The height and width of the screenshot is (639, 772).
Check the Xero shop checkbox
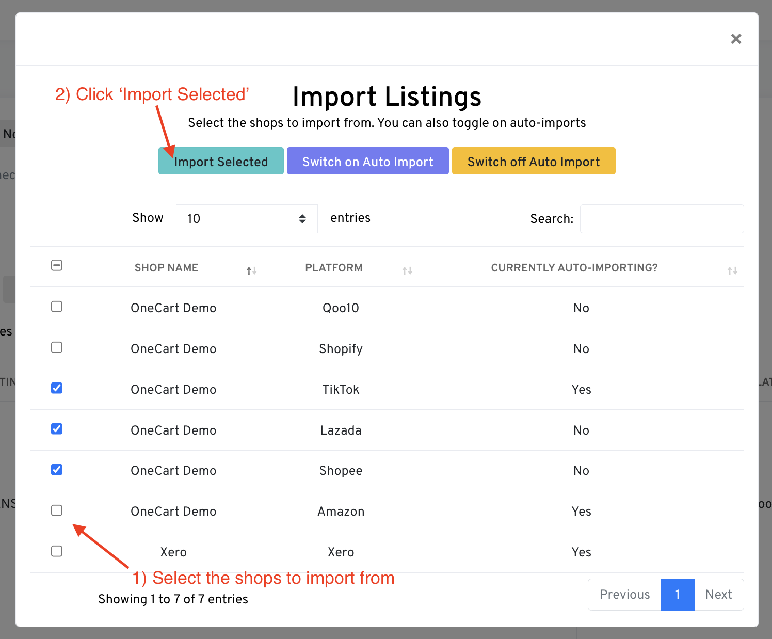[x=57, y=551]
